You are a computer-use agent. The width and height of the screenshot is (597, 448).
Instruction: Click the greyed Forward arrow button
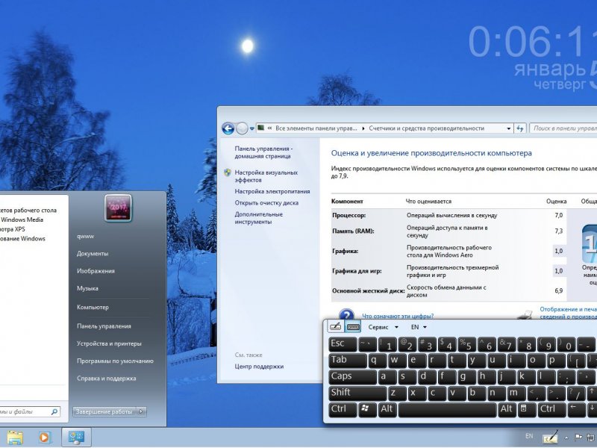click(x=242, y=128)
